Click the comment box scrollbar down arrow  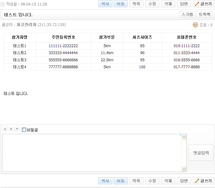click(x=184, y=169)
